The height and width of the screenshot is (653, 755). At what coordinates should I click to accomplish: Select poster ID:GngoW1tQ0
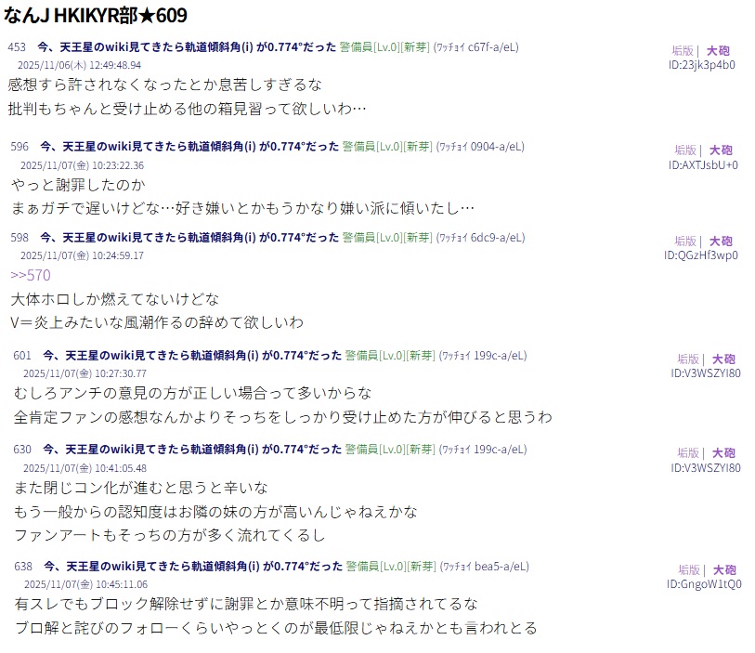pos(704,584)
